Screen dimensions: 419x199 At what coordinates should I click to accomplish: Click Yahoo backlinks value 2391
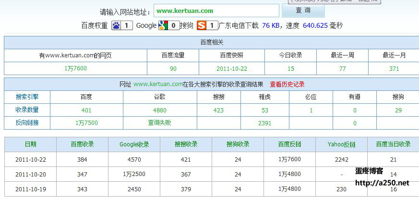265,123
